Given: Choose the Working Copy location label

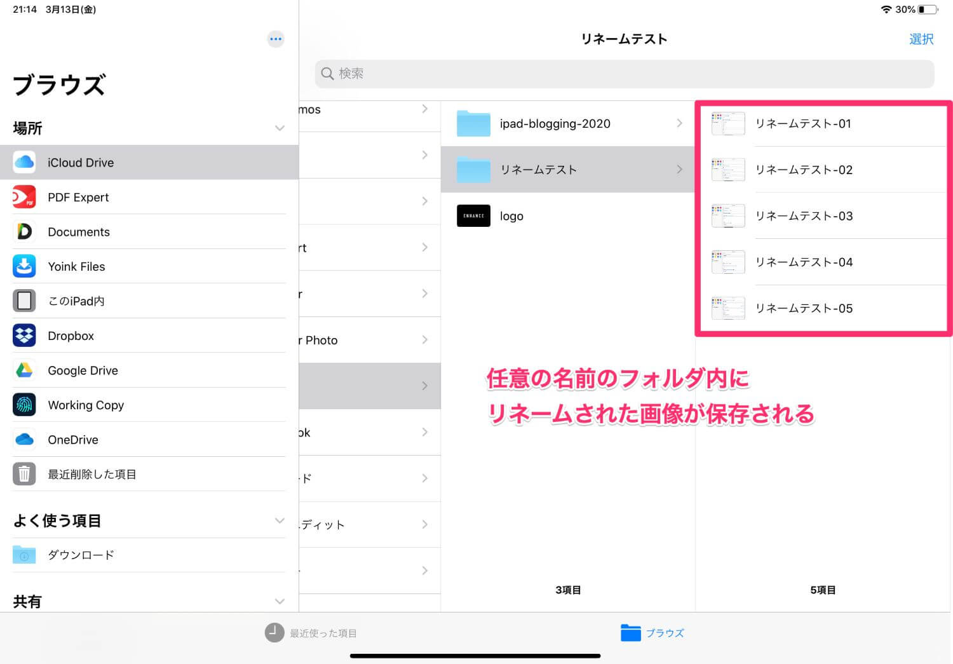Looking at the screenshot, I should click(x=86, y=405).
